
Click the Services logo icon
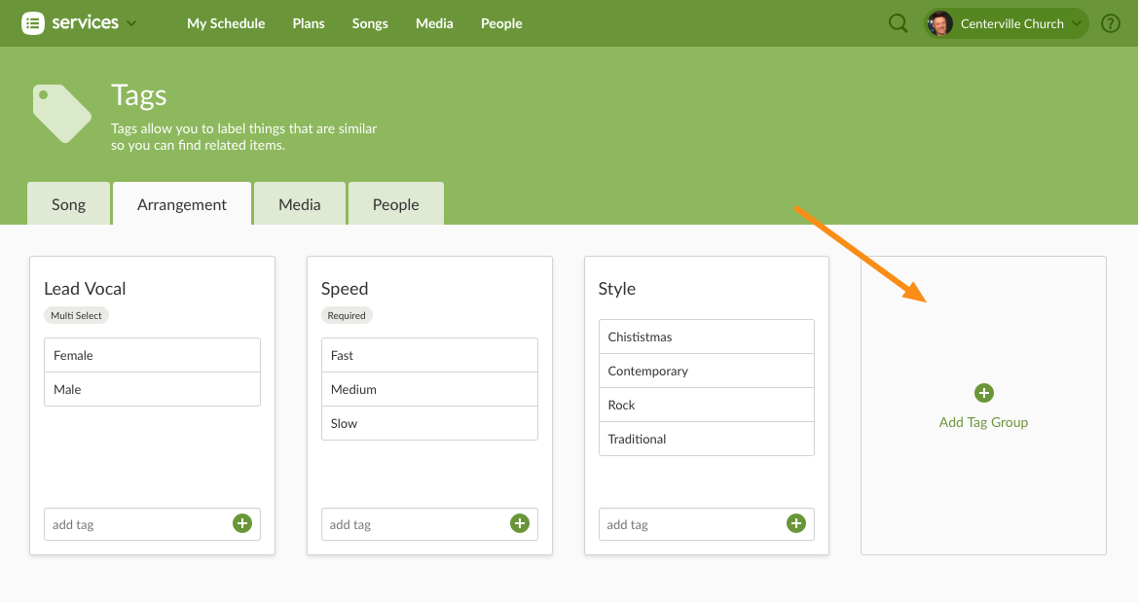pos(32,21)
